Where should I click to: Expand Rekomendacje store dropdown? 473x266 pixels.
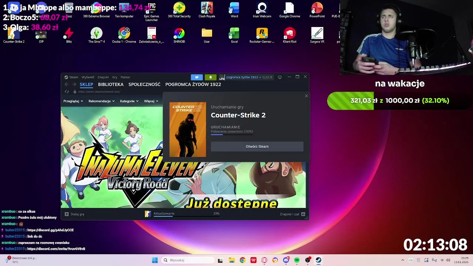pos(102,101)
